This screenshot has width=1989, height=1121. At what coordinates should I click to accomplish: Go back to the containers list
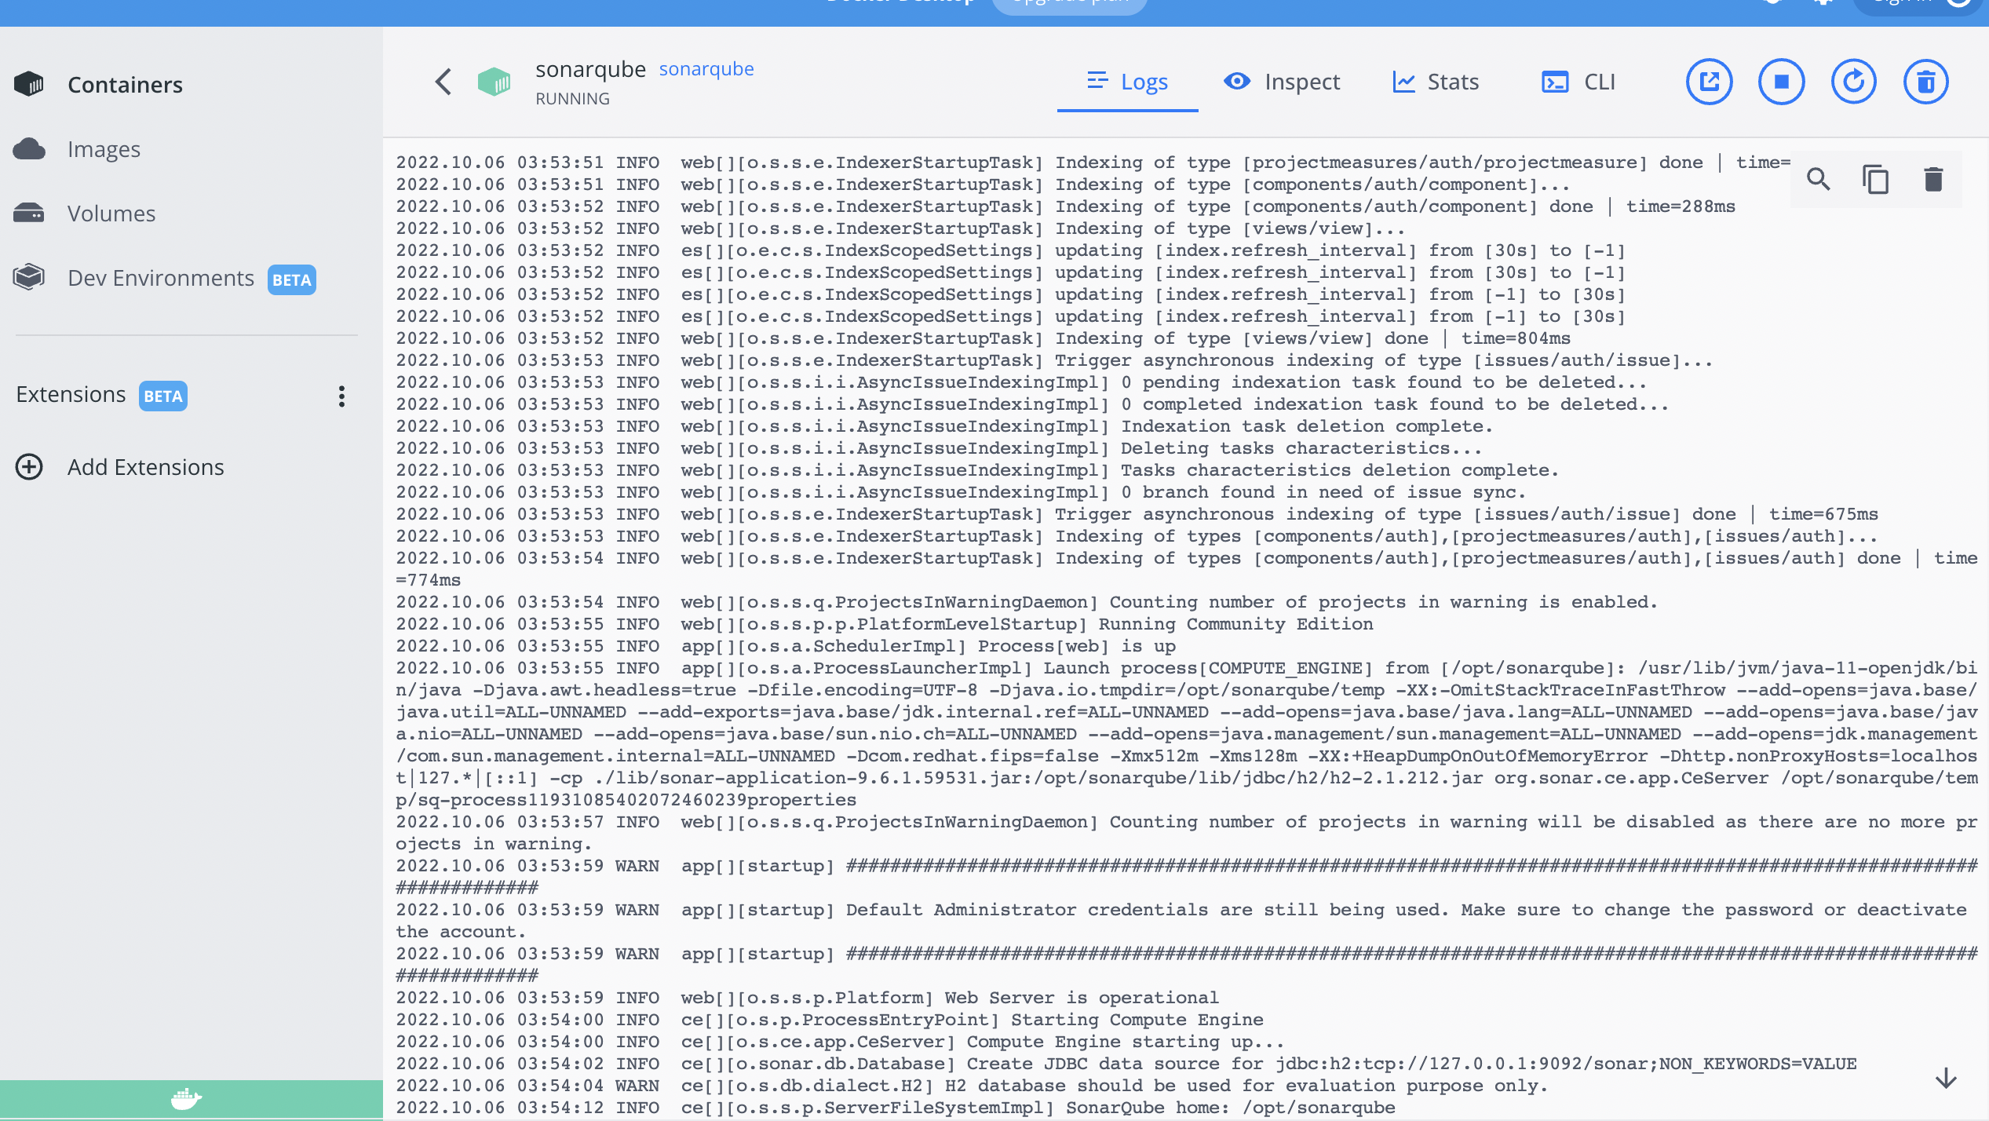pyautogui.click(x=443, y=82)
